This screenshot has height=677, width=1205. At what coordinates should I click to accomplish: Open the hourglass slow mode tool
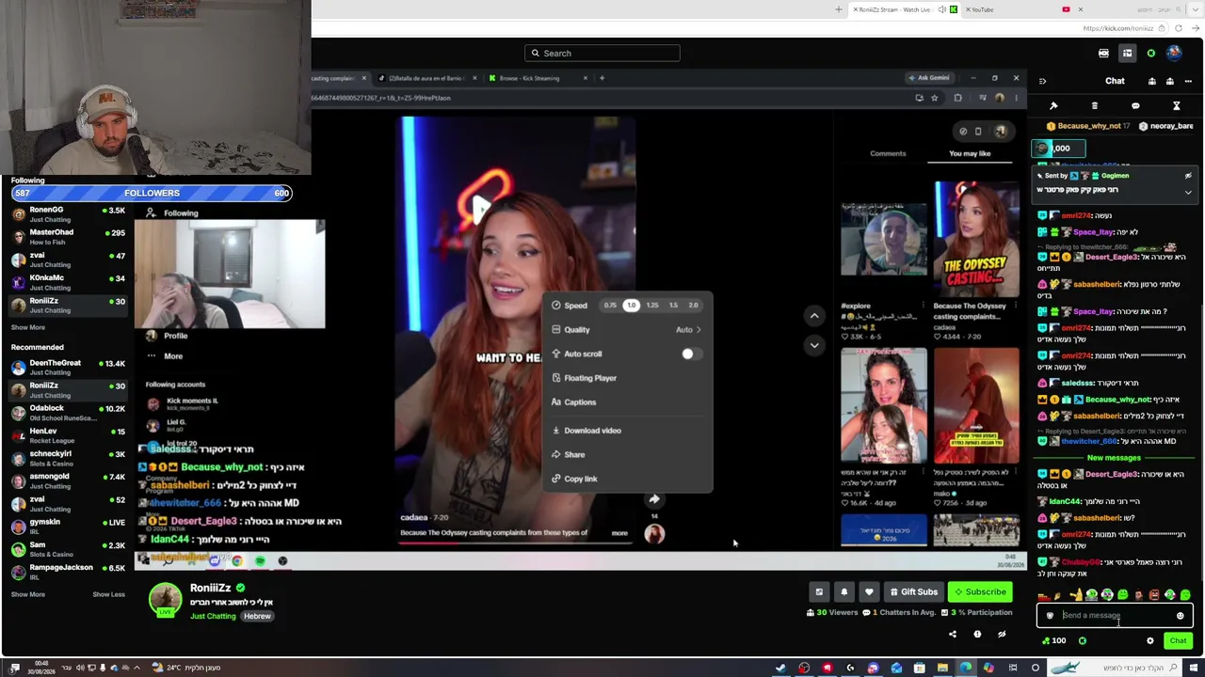pyautogui.click(x=1176, y=106)
